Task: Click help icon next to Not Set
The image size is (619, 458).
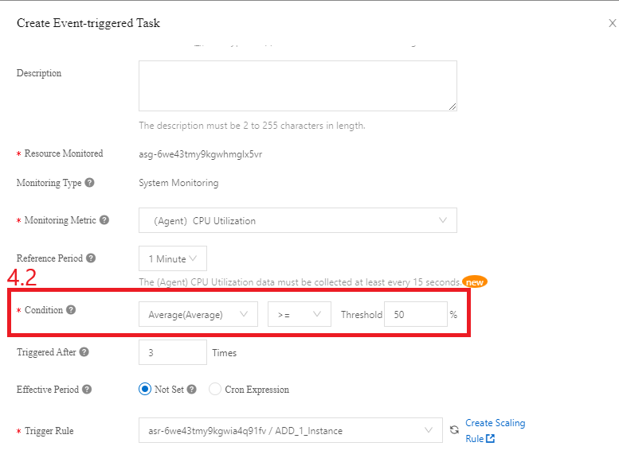Action: pos(191,390)
